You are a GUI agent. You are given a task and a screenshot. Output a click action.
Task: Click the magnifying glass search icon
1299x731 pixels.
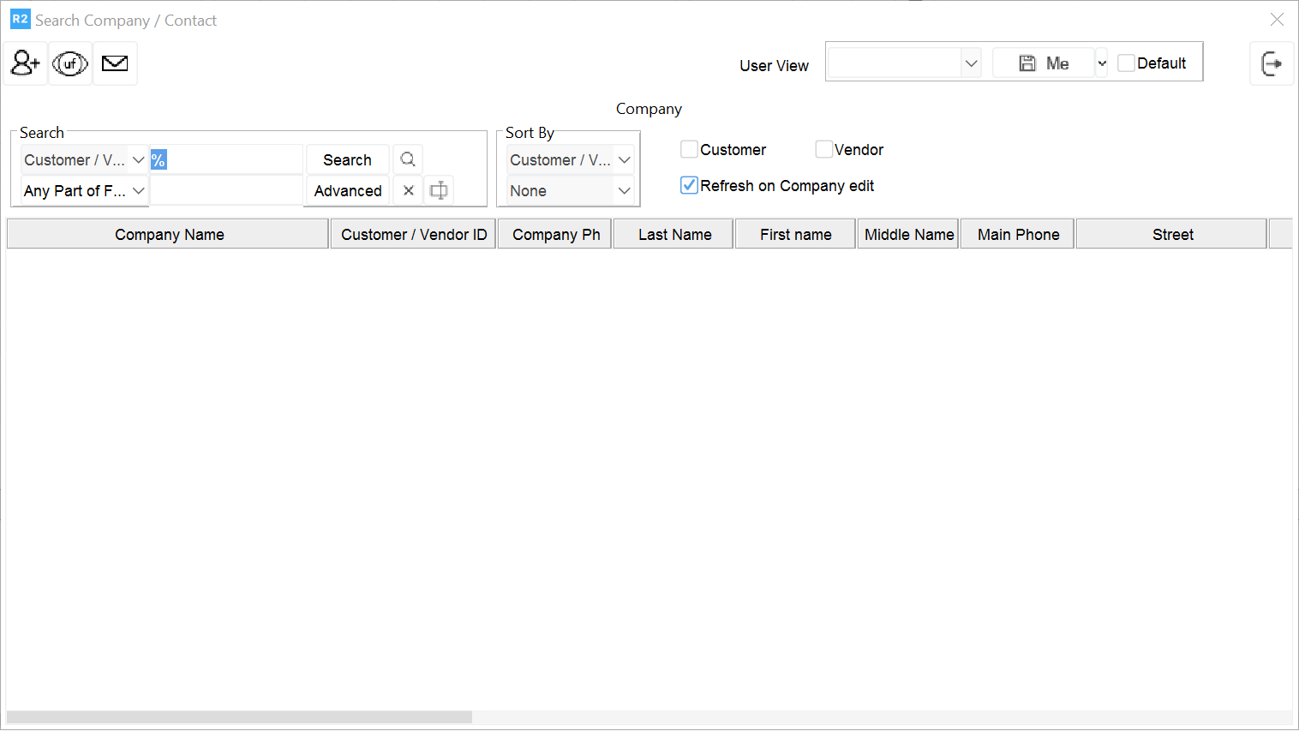click(408, 159)
